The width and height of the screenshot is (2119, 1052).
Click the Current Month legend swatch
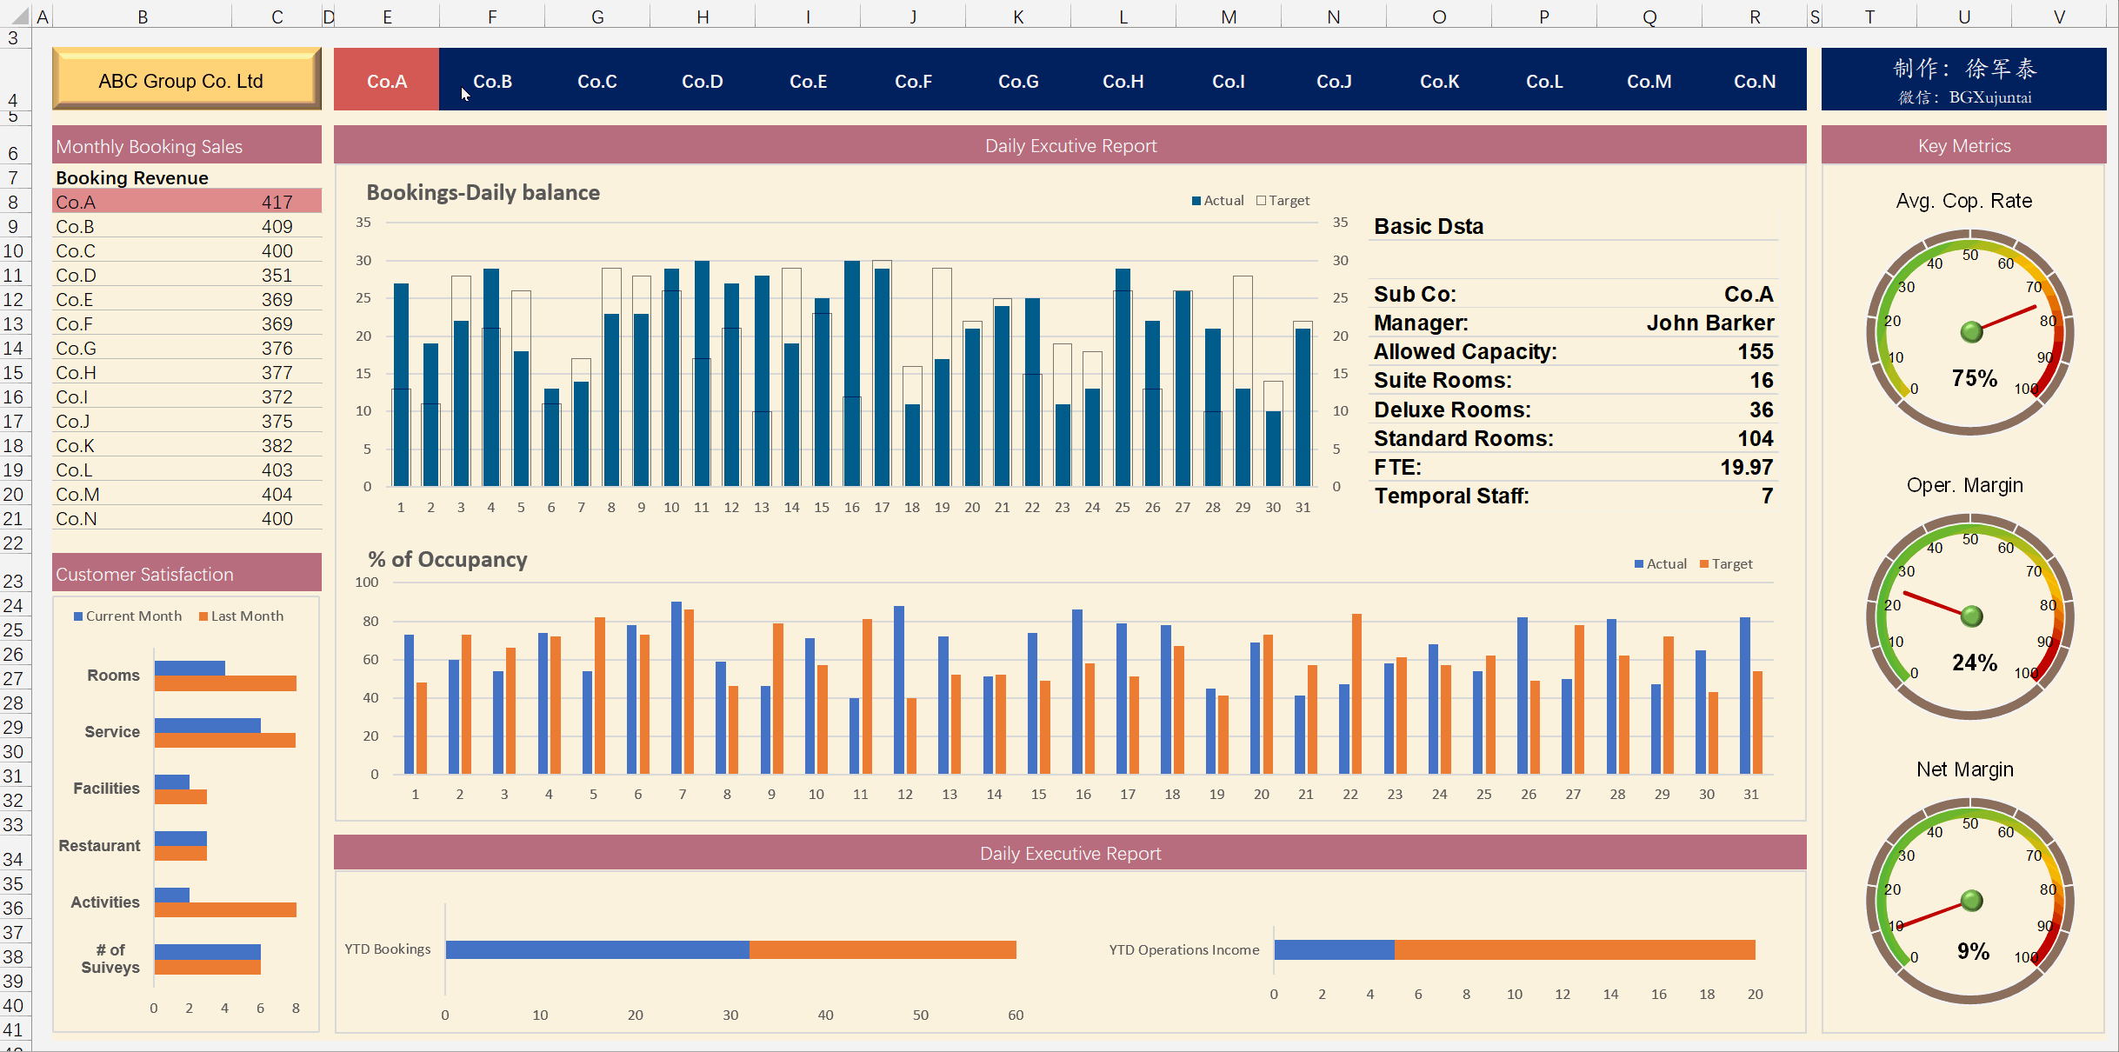(x=78, y=616)
